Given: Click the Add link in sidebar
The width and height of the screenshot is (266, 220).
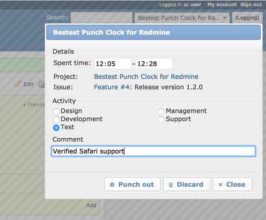Looking at the screenshot, I should point(91,205).
